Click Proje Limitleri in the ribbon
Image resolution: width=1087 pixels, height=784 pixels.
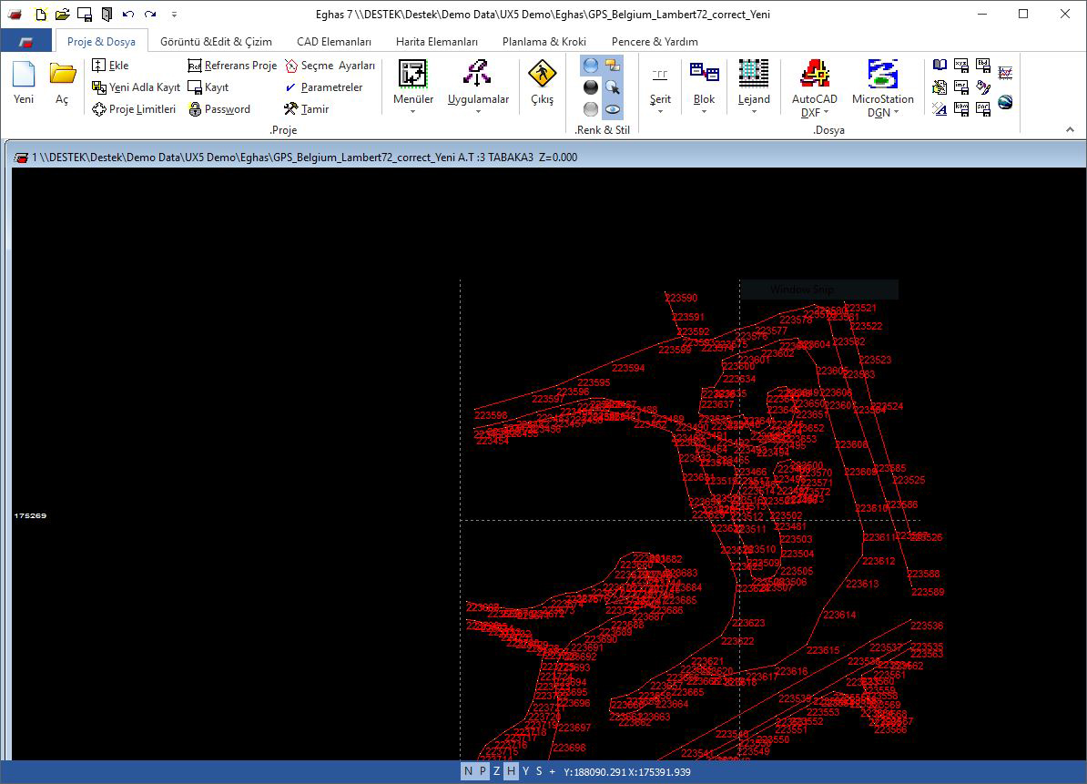(134, 109)
